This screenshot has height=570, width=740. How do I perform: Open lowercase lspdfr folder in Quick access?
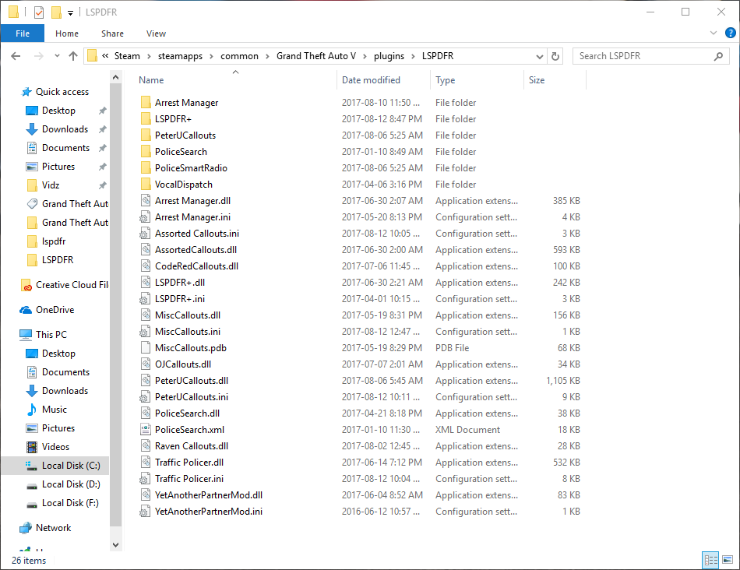46,241
